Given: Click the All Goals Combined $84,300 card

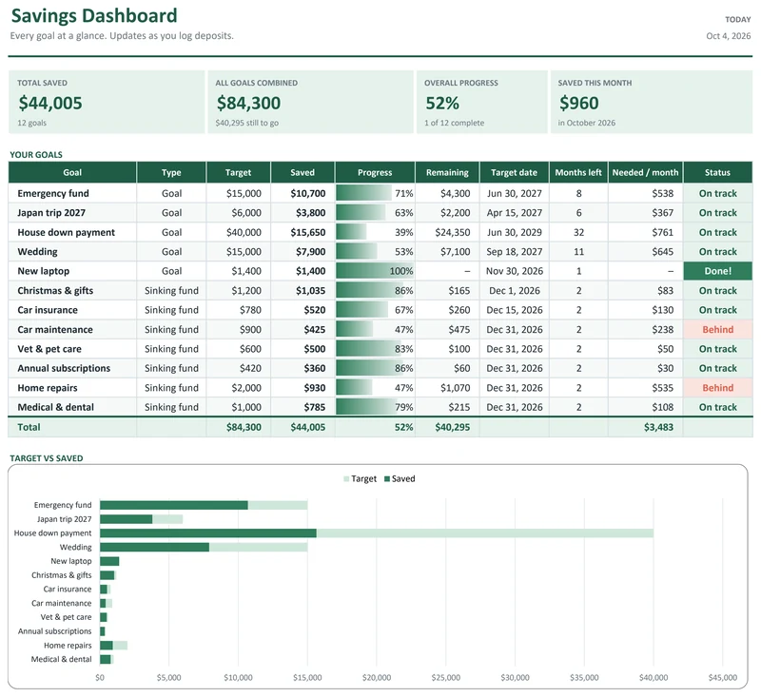Looking at the screenshot, I should pyautogui.click(x=310, y=102).
